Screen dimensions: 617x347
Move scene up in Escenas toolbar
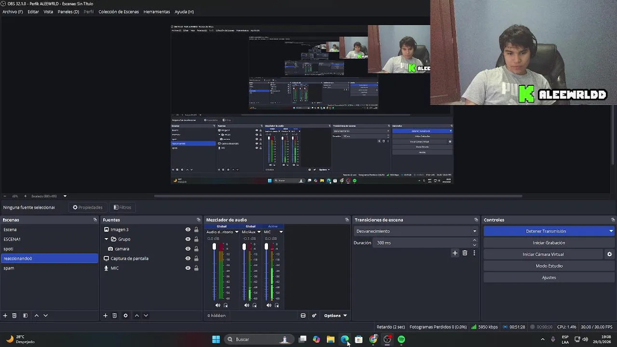(36, 316)
